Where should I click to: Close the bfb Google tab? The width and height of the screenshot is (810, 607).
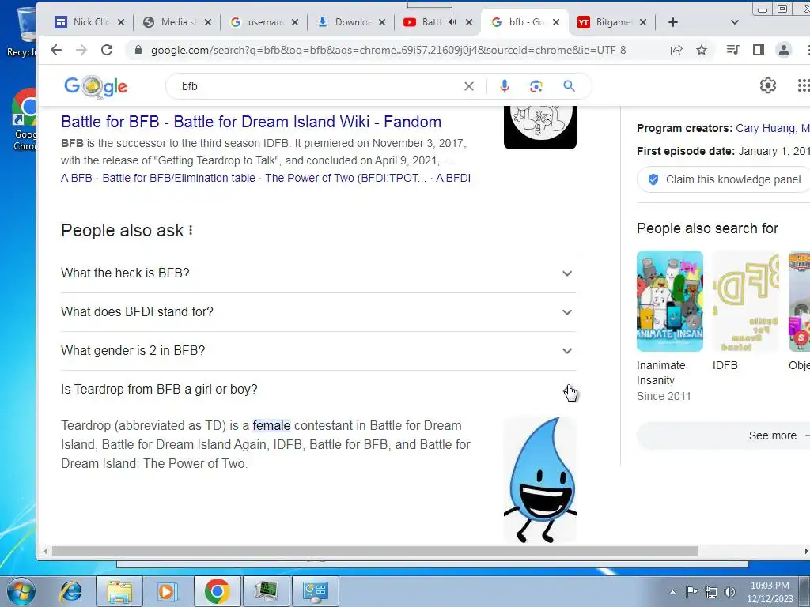(556, 22)
